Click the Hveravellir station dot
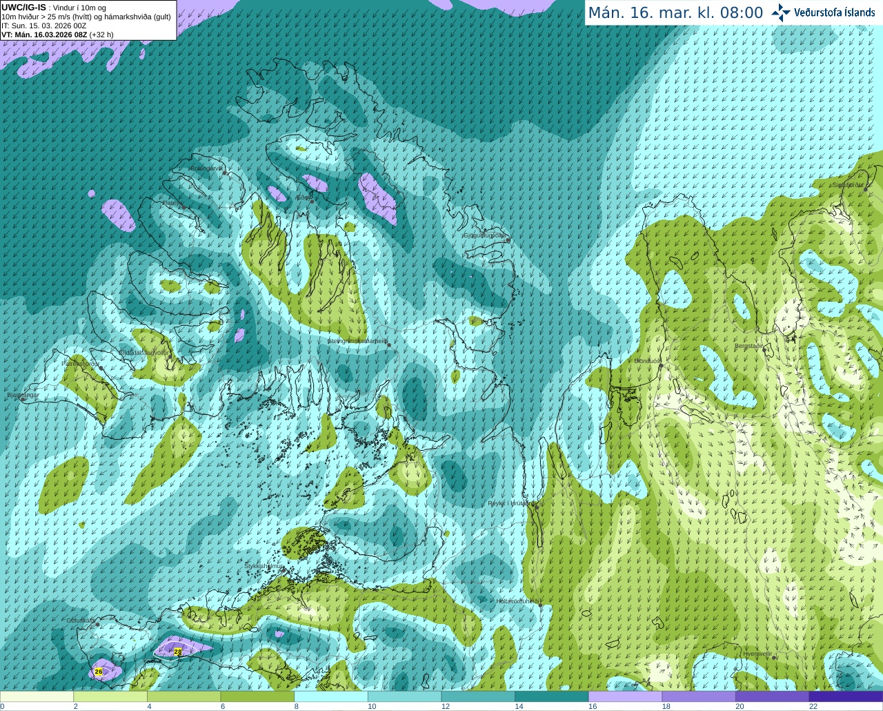The height and width of the screenshot is (711, 883). (x=774, y=658)
